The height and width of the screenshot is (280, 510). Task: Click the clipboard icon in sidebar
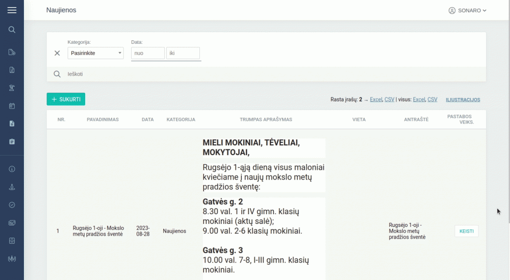[12, 141]
